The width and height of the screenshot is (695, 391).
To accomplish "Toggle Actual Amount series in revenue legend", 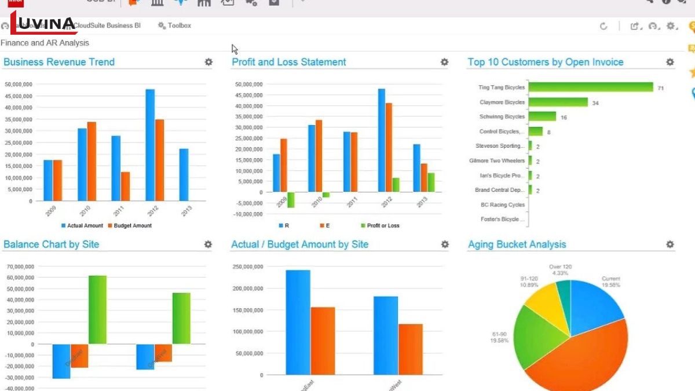I will click(82, 225).
